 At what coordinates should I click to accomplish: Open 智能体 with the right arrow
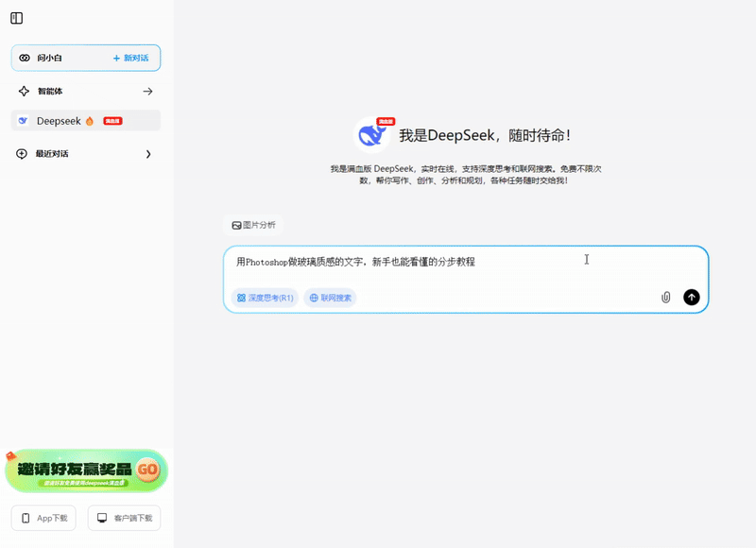click(x=148, y=91)
